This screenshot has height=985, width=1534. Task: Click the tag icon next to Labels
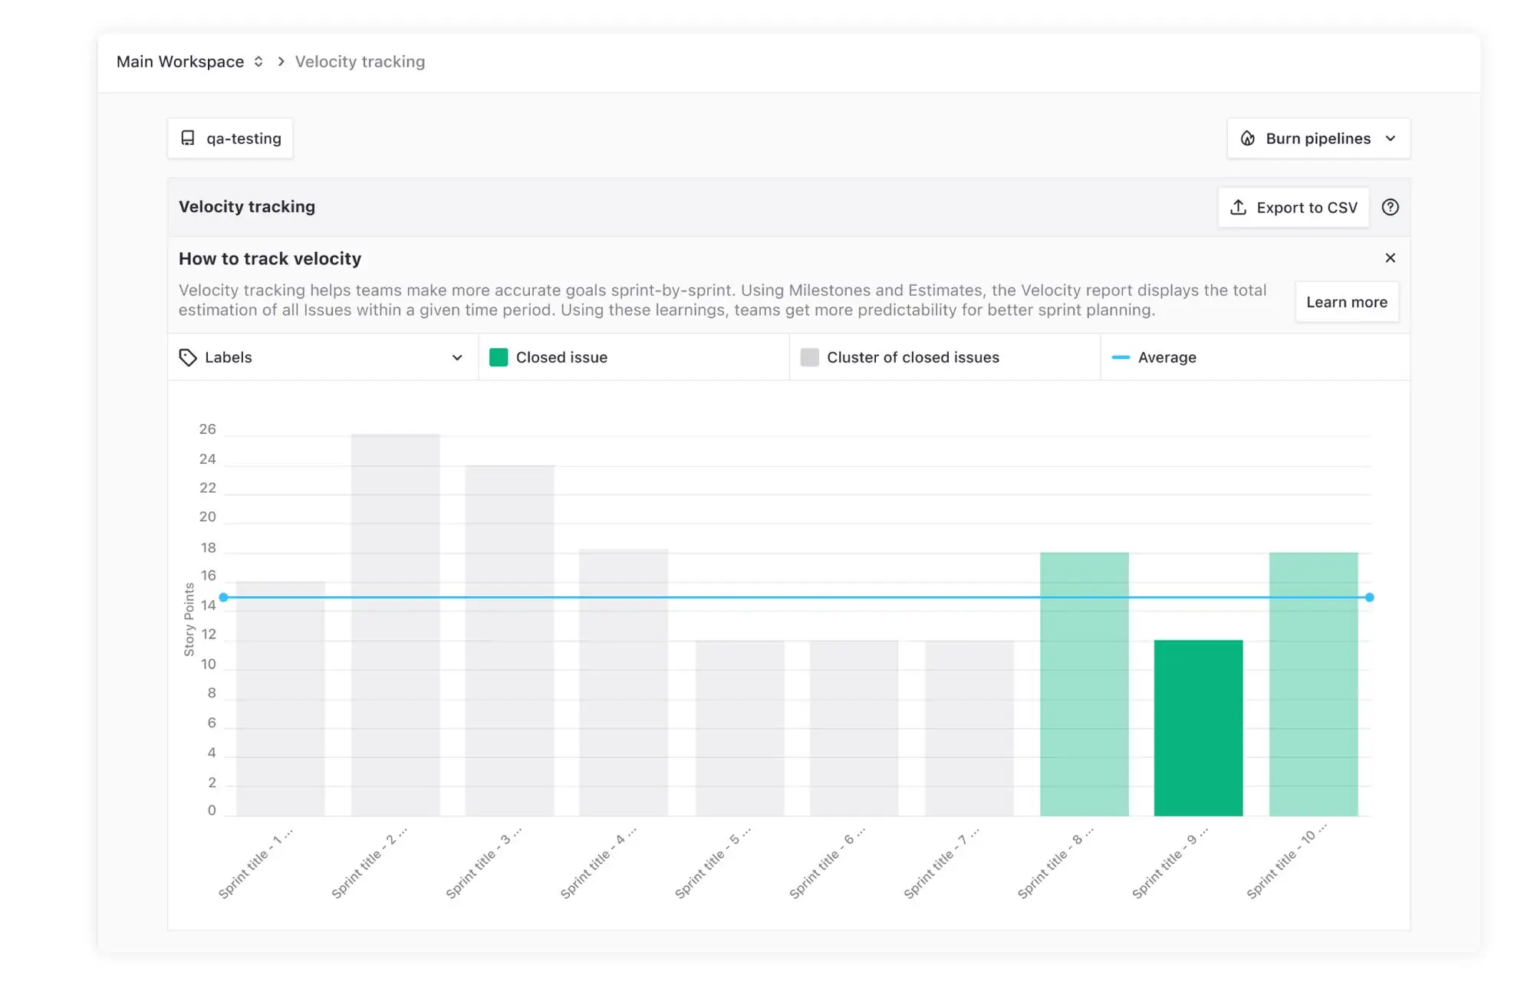click(x=188, y=357)
